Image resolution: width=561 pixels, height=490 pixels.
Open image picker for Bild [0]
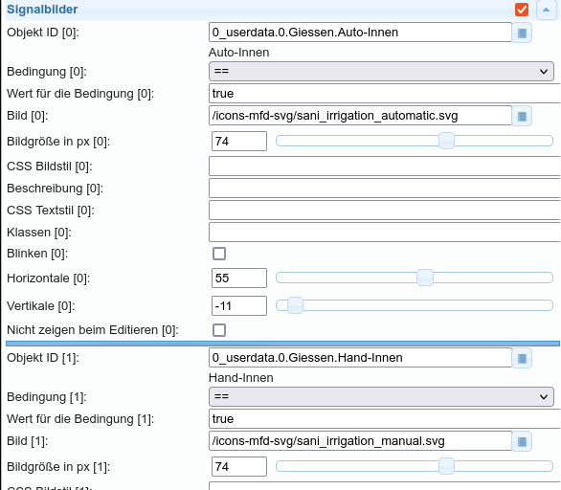pyautogui.click(x=522, y=116)
